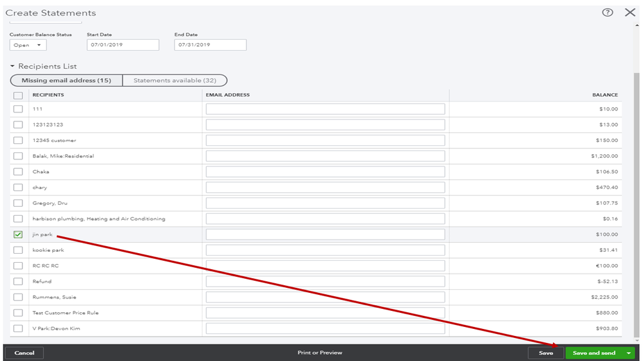Viewport: 643px width, 361px height.
Task: Click the RECIPIENTS column header
Action: [x=48, y=95]
